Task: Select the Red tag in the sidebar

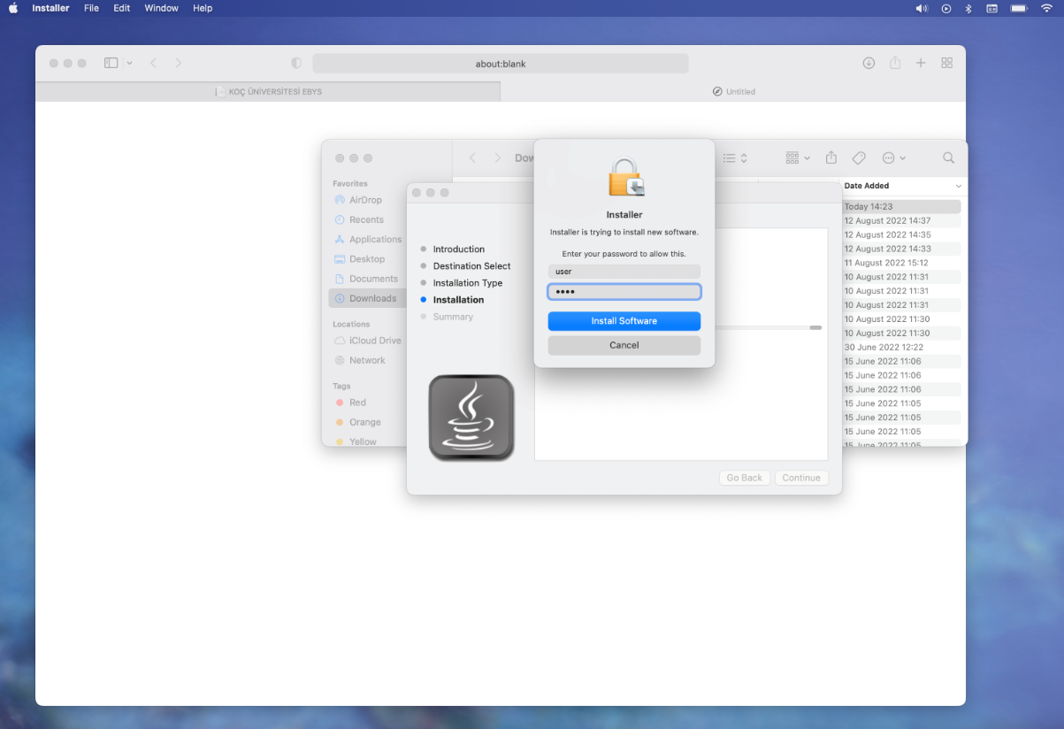Action: click(x=356, y=403)
